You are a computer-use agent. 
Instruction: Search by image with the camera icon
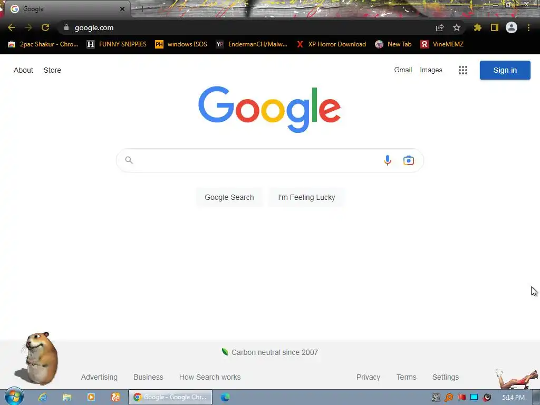pyautogui.click(x=409, y=160)
